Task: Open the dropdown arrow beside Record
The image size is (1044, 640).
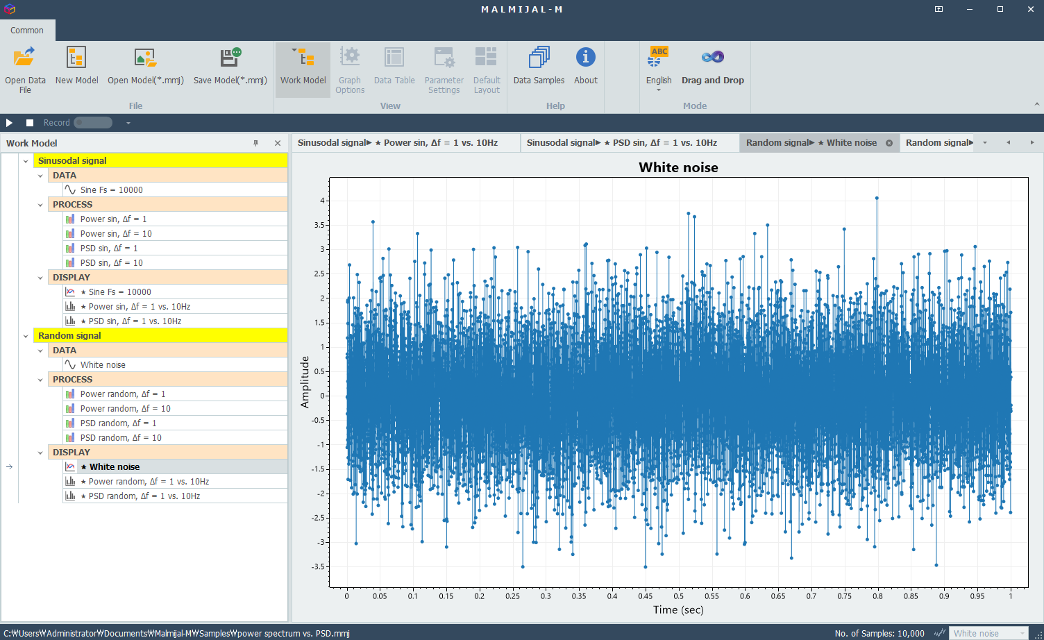Action: click(128, 123)
